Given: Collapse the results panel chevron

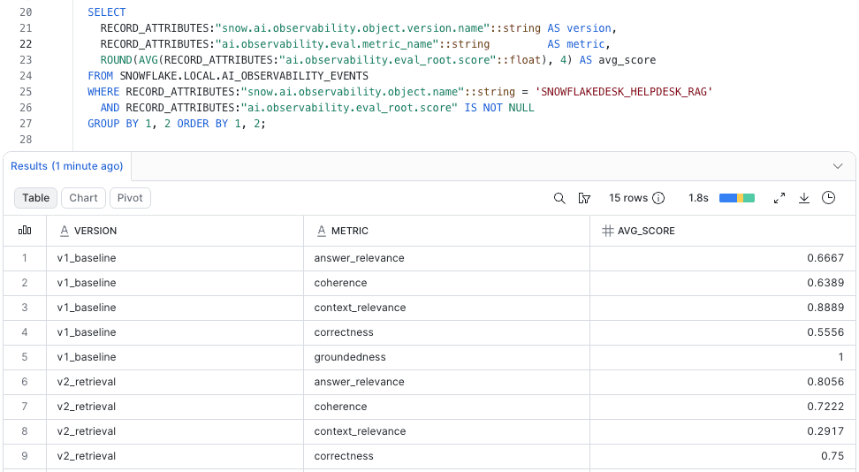Looking at the screenshot, I should point(838,166).
